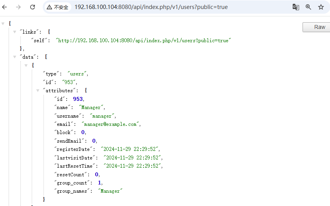Click the "username" value manager
This screenshot has width=330, height=206.
[x=103, y=116]
